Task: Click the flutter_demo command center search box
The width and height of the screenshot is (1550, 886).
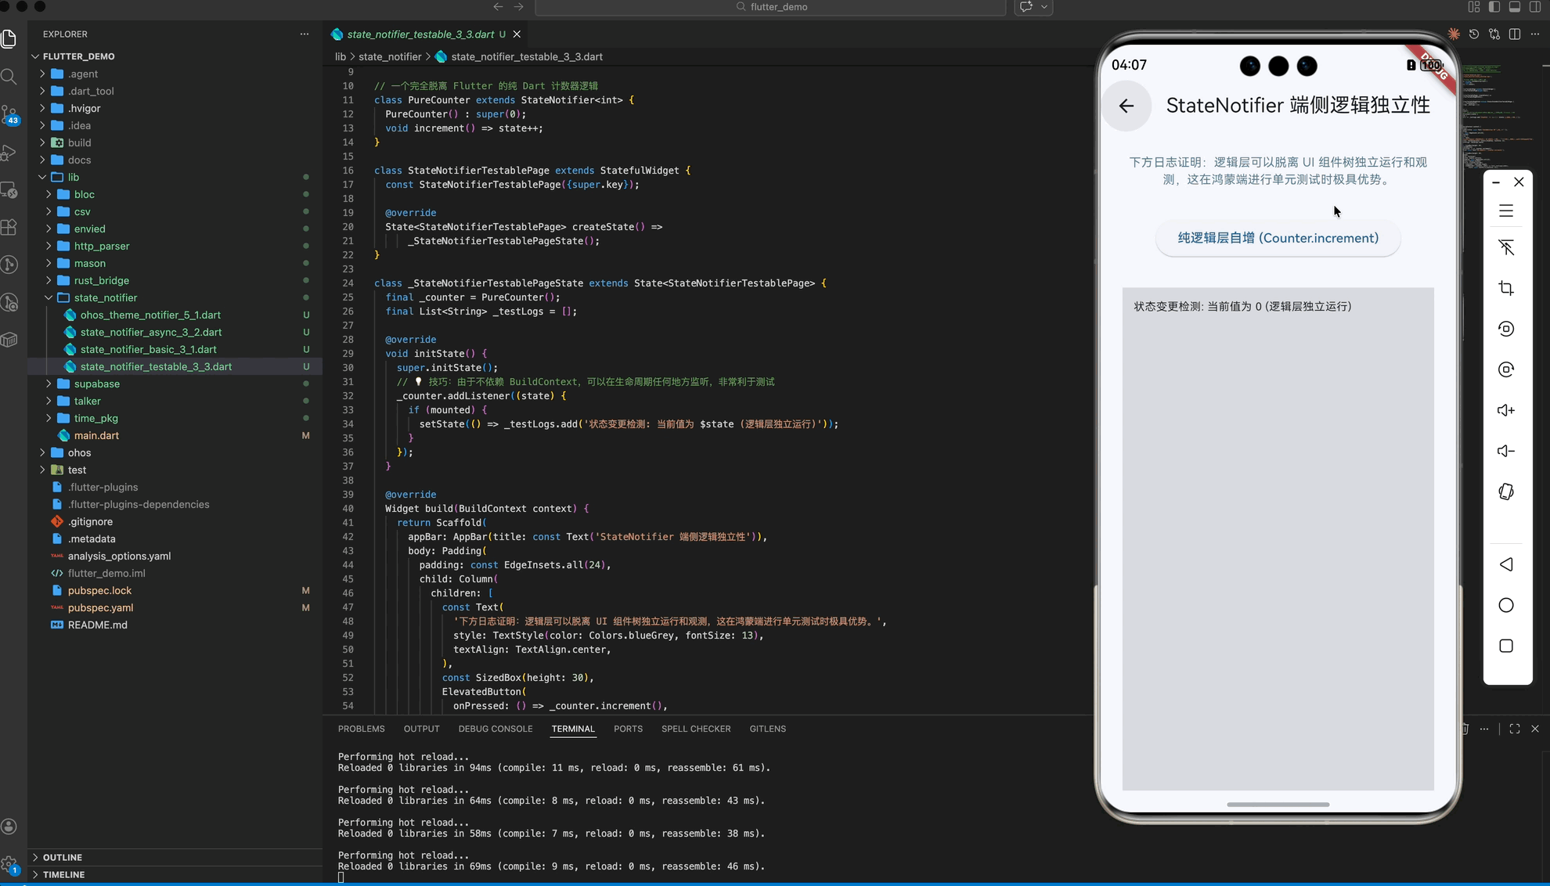Action: tap(770, 7)
